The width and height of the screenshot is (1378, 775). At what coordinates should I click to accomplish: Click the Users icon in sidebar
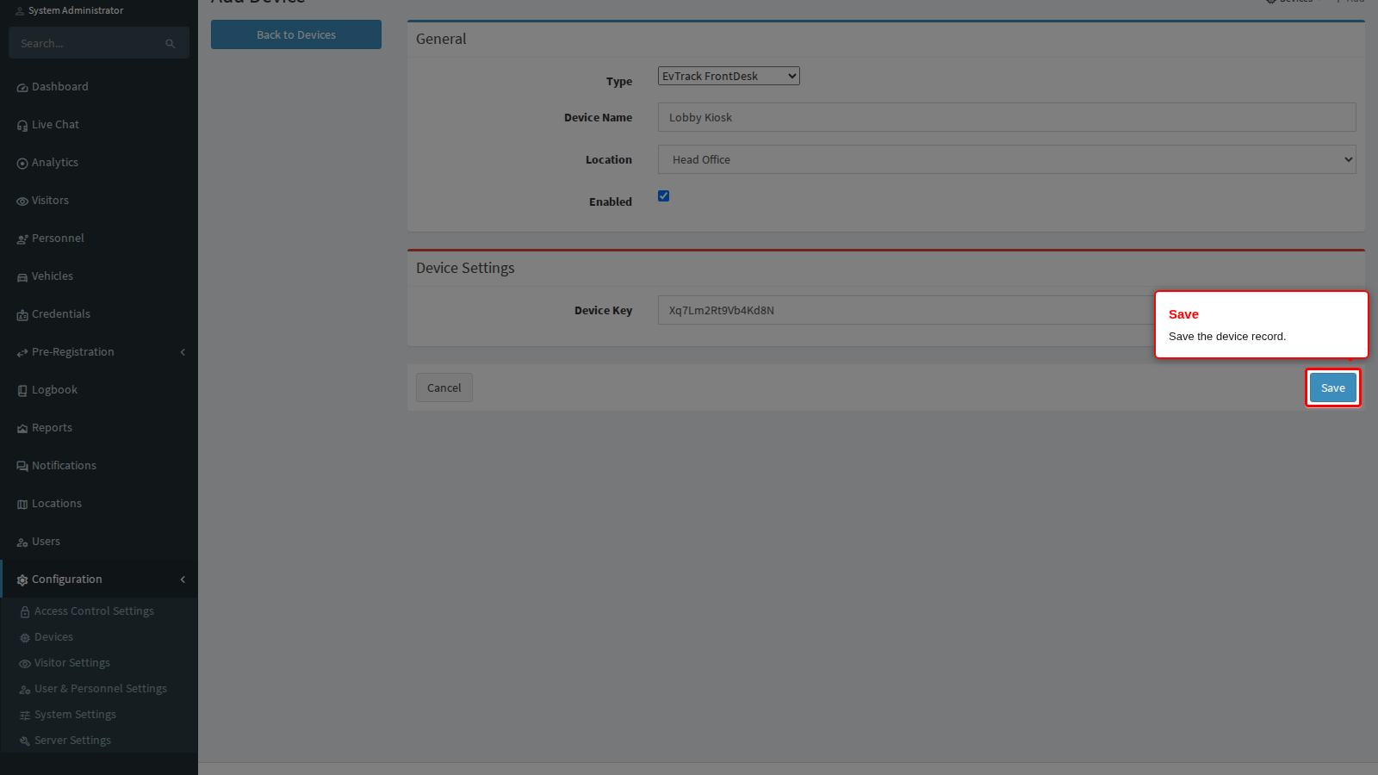tap(22, 542)
